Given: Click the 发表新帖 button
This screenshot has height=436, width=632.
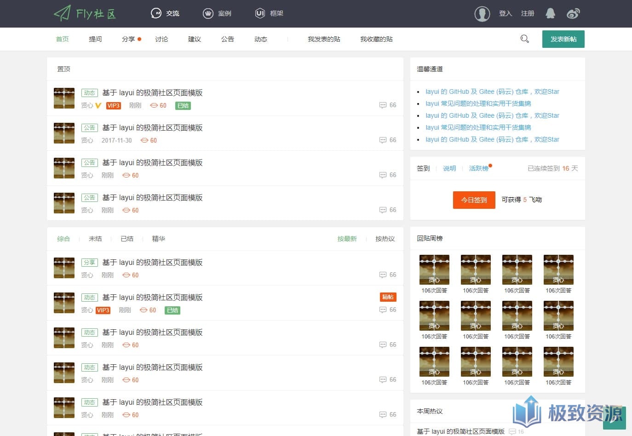Looking at the screenshot, I should click(563, 39).
